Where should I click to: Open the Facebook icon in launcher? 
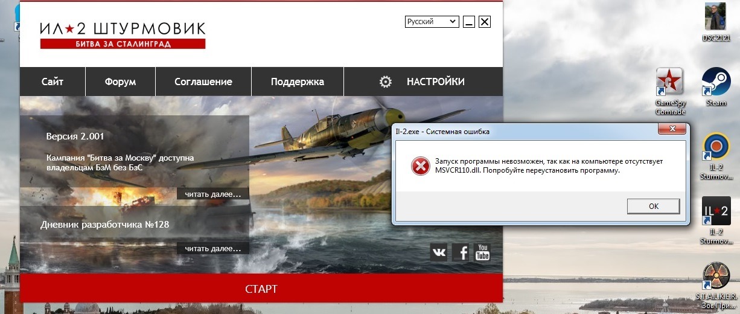461,252
